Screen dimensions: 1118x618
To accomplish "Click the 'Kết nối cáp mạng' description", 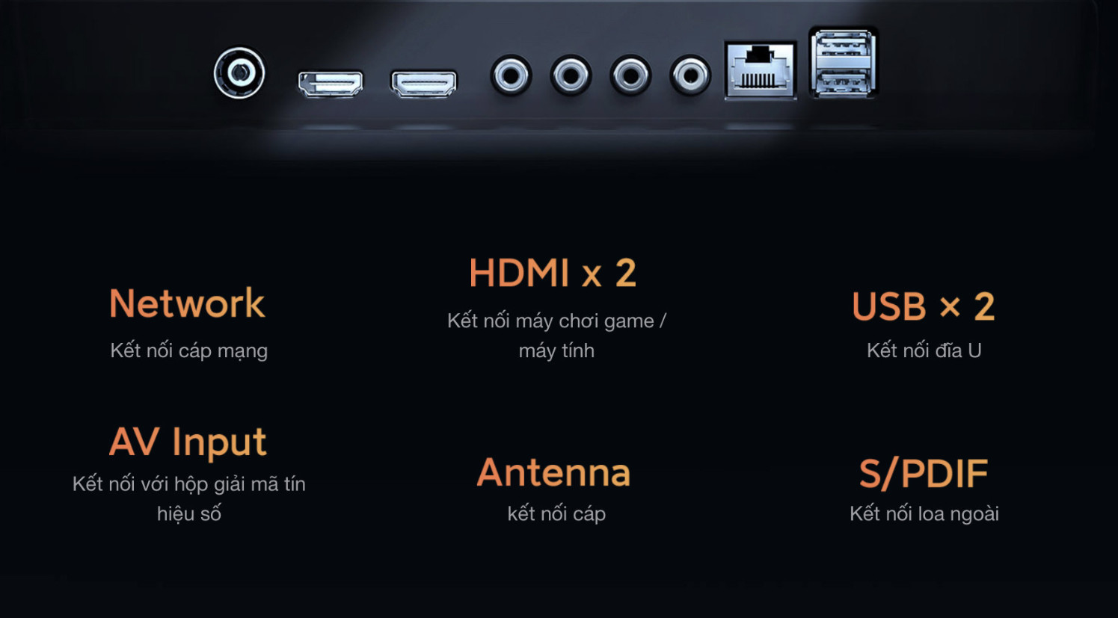I will coord(189,350).
